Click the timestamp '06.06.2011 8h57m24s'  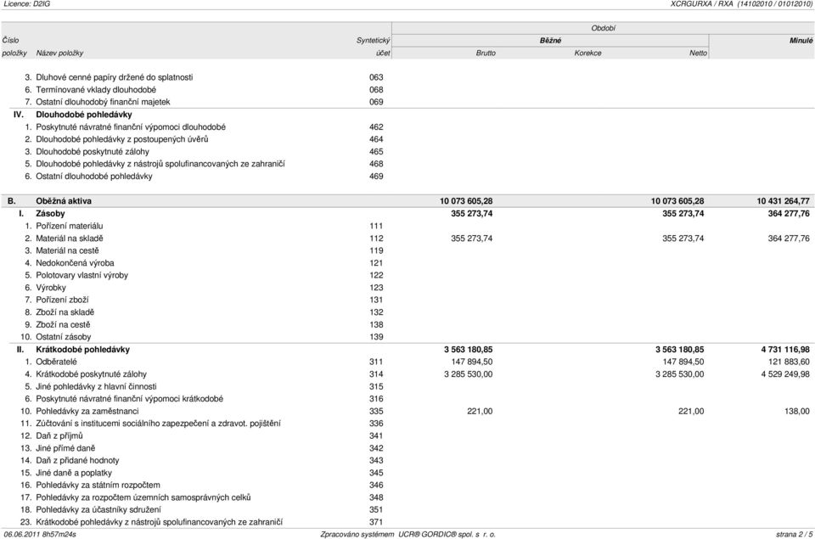pos(40,534)
